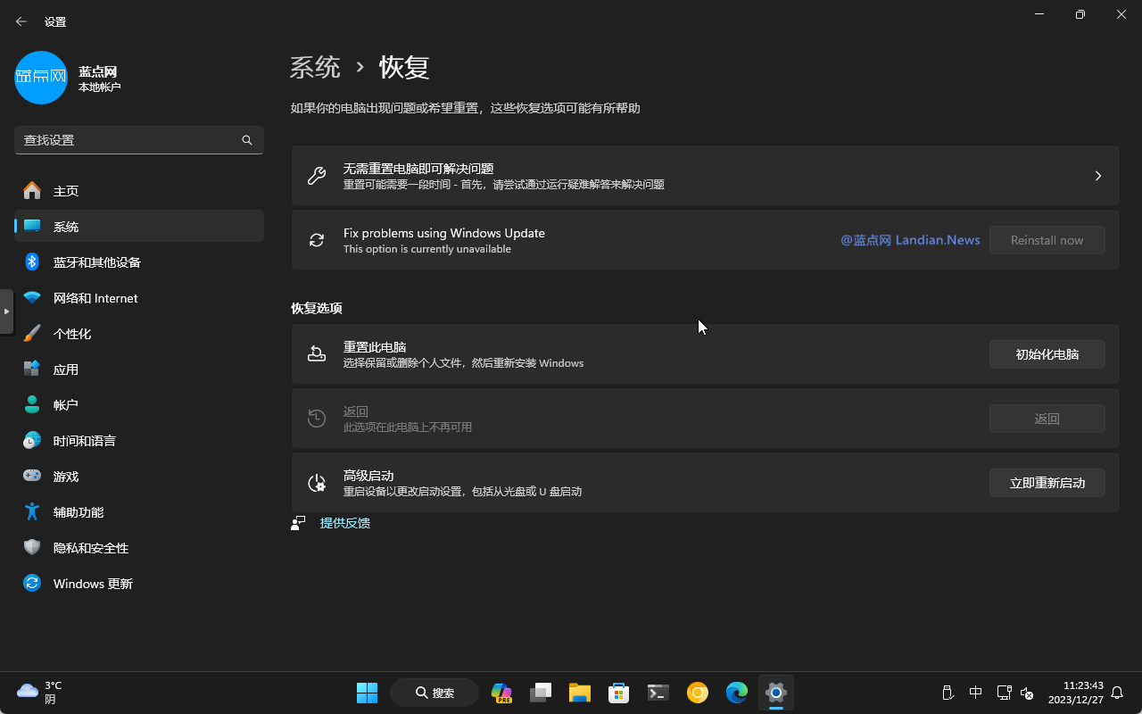This screenshot has width=1142, height=714.
Task: Open 蓝牙和其他设备 in the sidebar
Action: pyautogui.click(x=96, y=262)
